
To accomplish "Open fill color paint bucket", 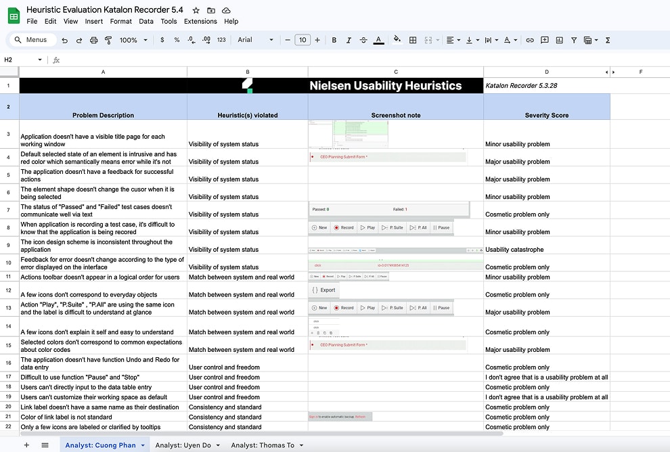I will pos(397,40).
